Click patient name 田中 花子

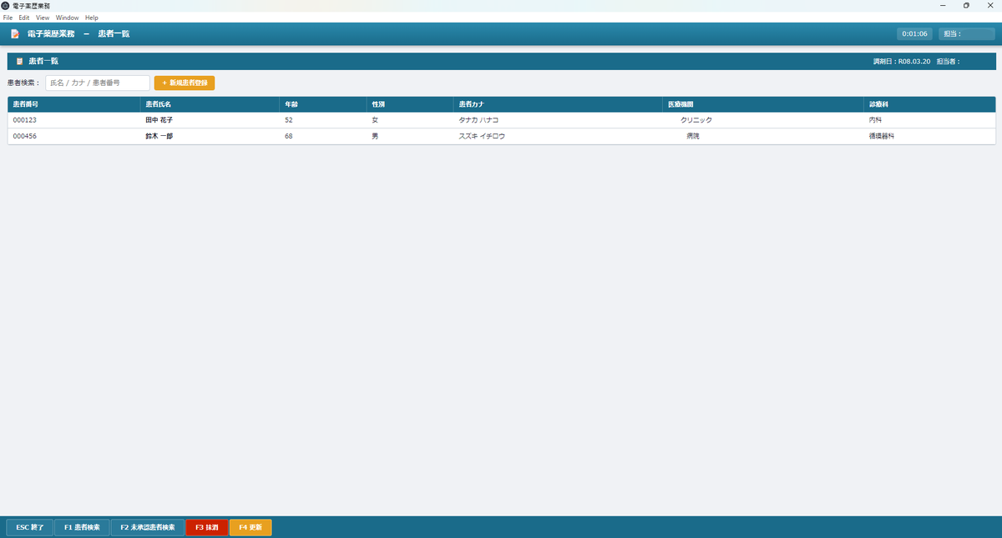point(159,120)
